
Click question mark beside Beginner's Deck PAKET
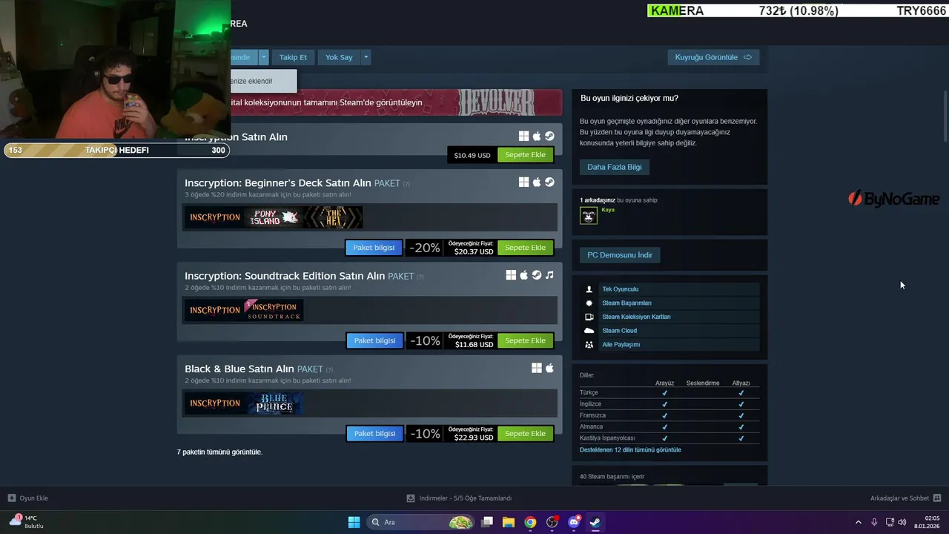click(x=406, y=184)
